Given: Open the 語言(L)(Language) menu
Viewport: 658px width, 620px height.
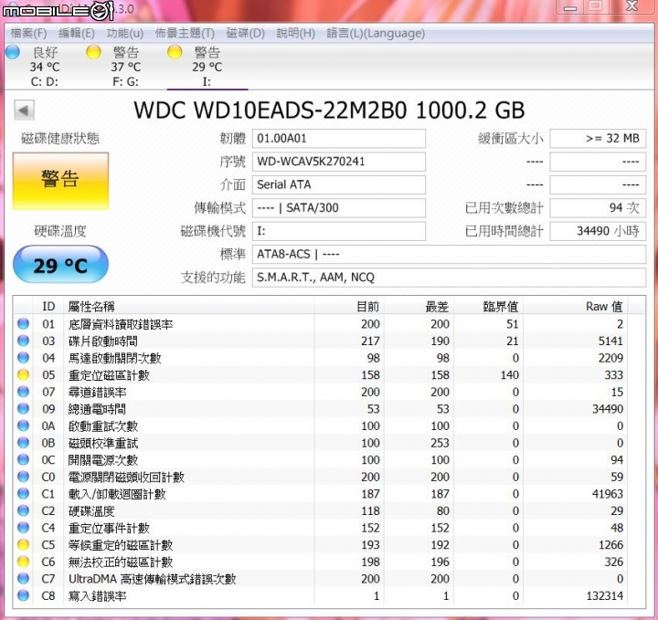Looking at the screenshot, I should (376, 33).
